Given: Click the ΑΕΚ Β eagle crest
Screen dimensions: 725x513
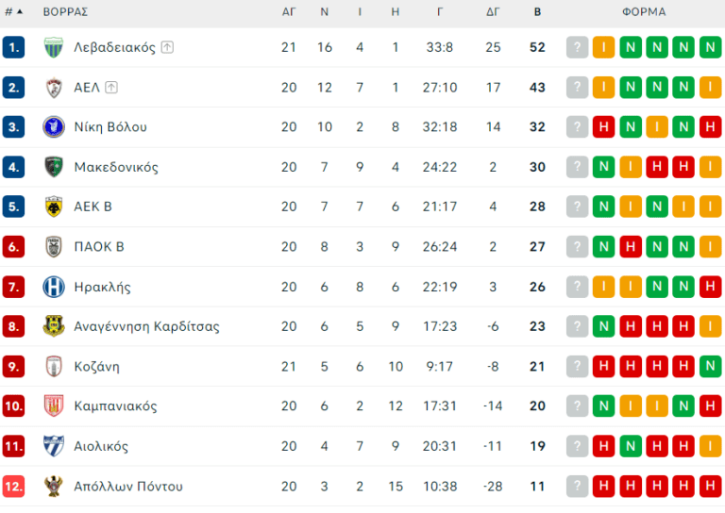Looking at the screenshot, I should (x=54, y=207).
